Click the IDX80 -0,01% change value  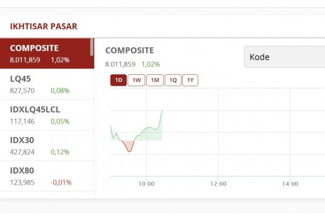[x=61, y=183]
